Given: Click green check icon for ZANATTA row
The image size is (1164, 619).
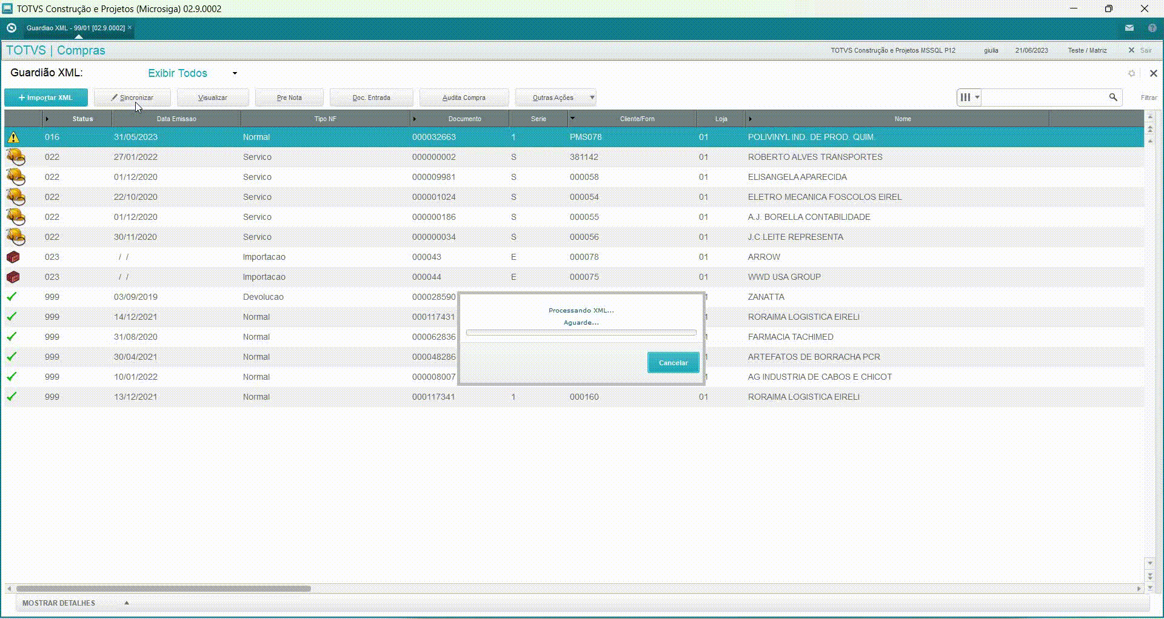Looking at the screenshot, I should tap(12, 297).
